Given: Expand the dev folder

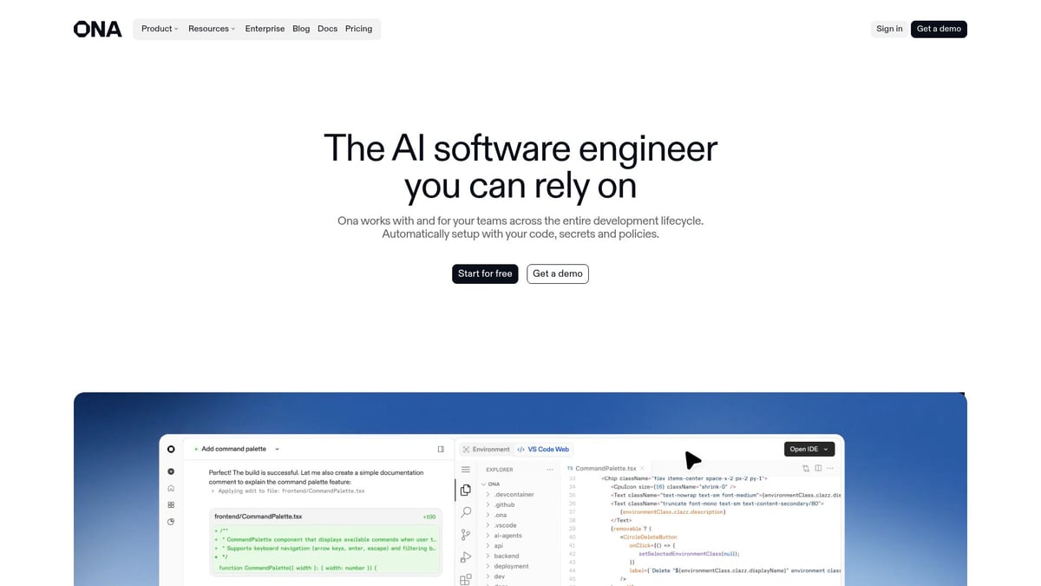Looking at the screenshot, I should point(497,576).
